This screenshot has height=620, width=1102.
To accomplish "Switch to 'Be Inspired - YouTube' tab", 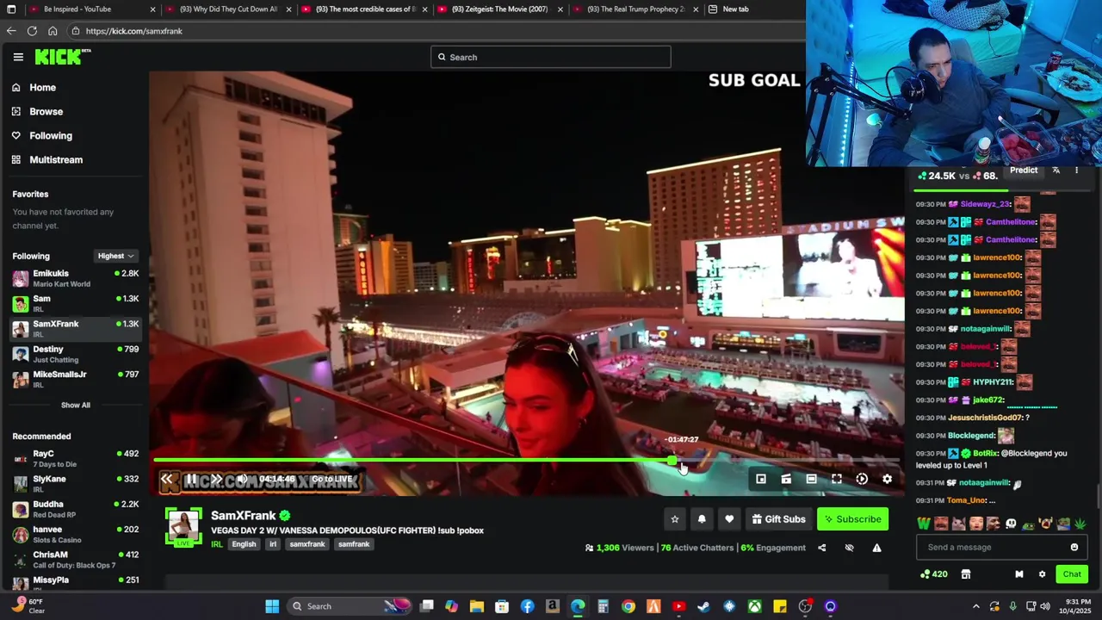I will [x=92, y=9].
